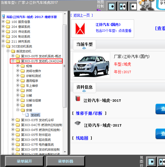Click blue 查 button beside 线路图
The height and width of the screenshot is (167, 165).
pyautogui.click(x=160, y=134)
